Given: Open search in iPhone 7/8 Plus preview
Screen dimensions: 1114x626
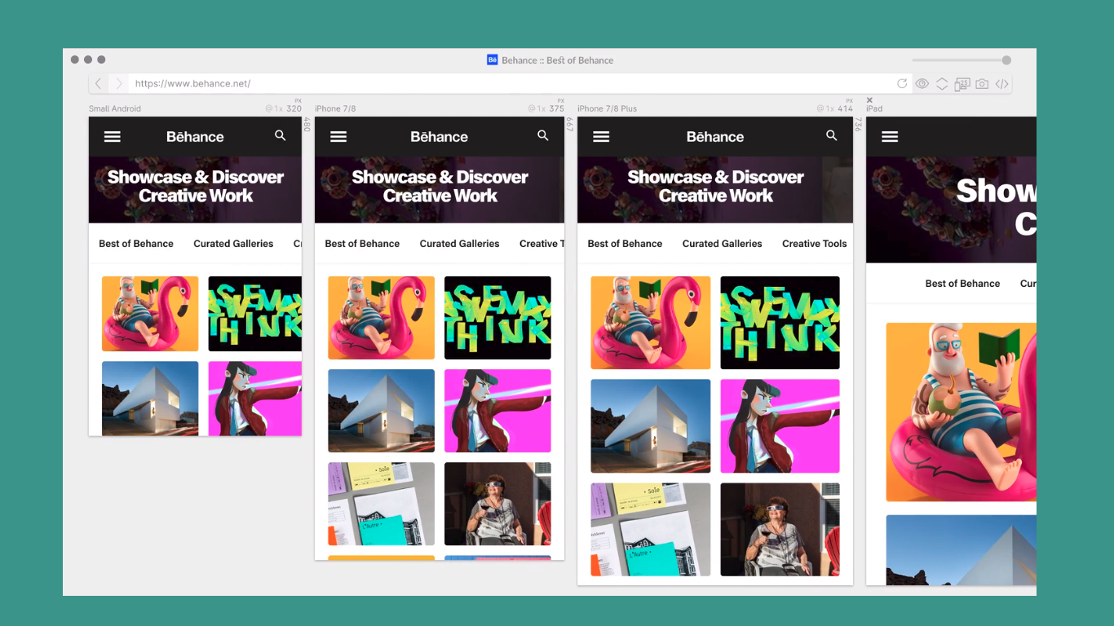Looking at the screenshot, I should [832, 136].
